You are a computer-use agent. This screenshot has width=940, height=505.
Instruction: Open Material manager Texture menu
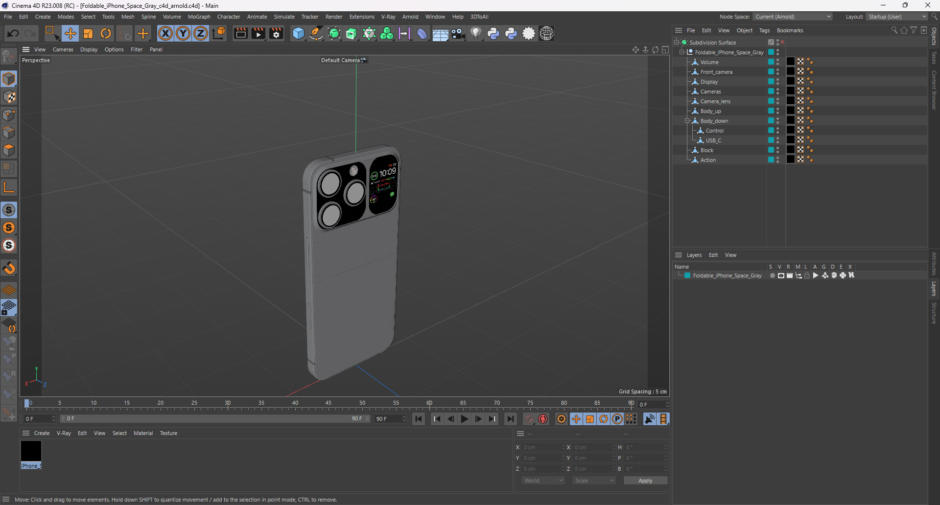point(168,433)
